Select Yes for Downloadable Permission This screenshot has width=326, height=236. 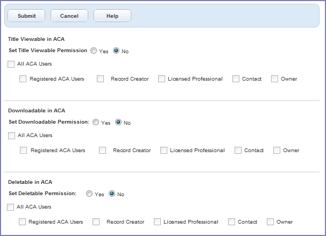tap(96, 123)
